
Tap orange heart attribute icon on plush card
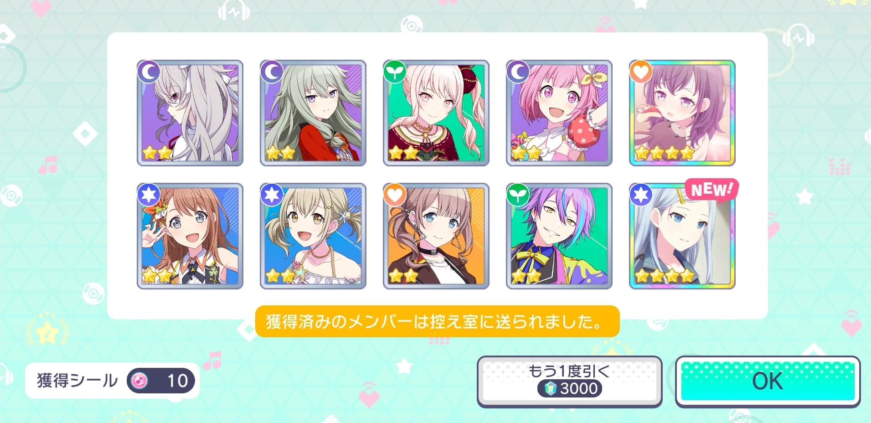(640, 72)
